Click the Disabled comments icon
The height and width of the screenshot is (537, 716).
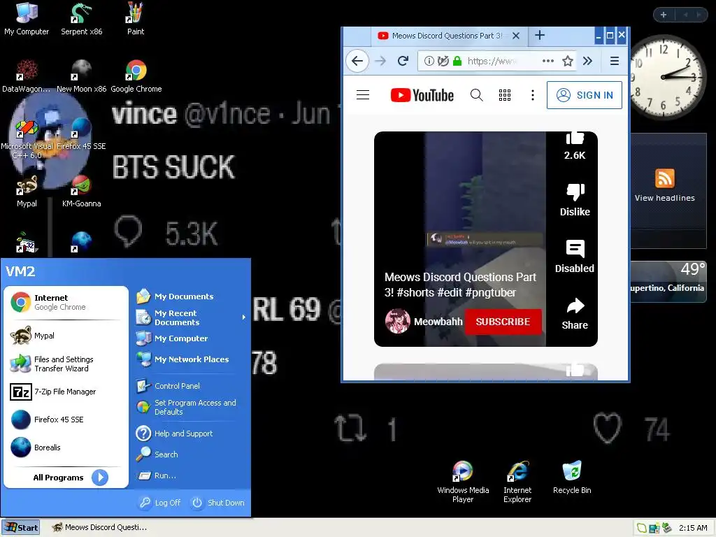tap(575, 249)
